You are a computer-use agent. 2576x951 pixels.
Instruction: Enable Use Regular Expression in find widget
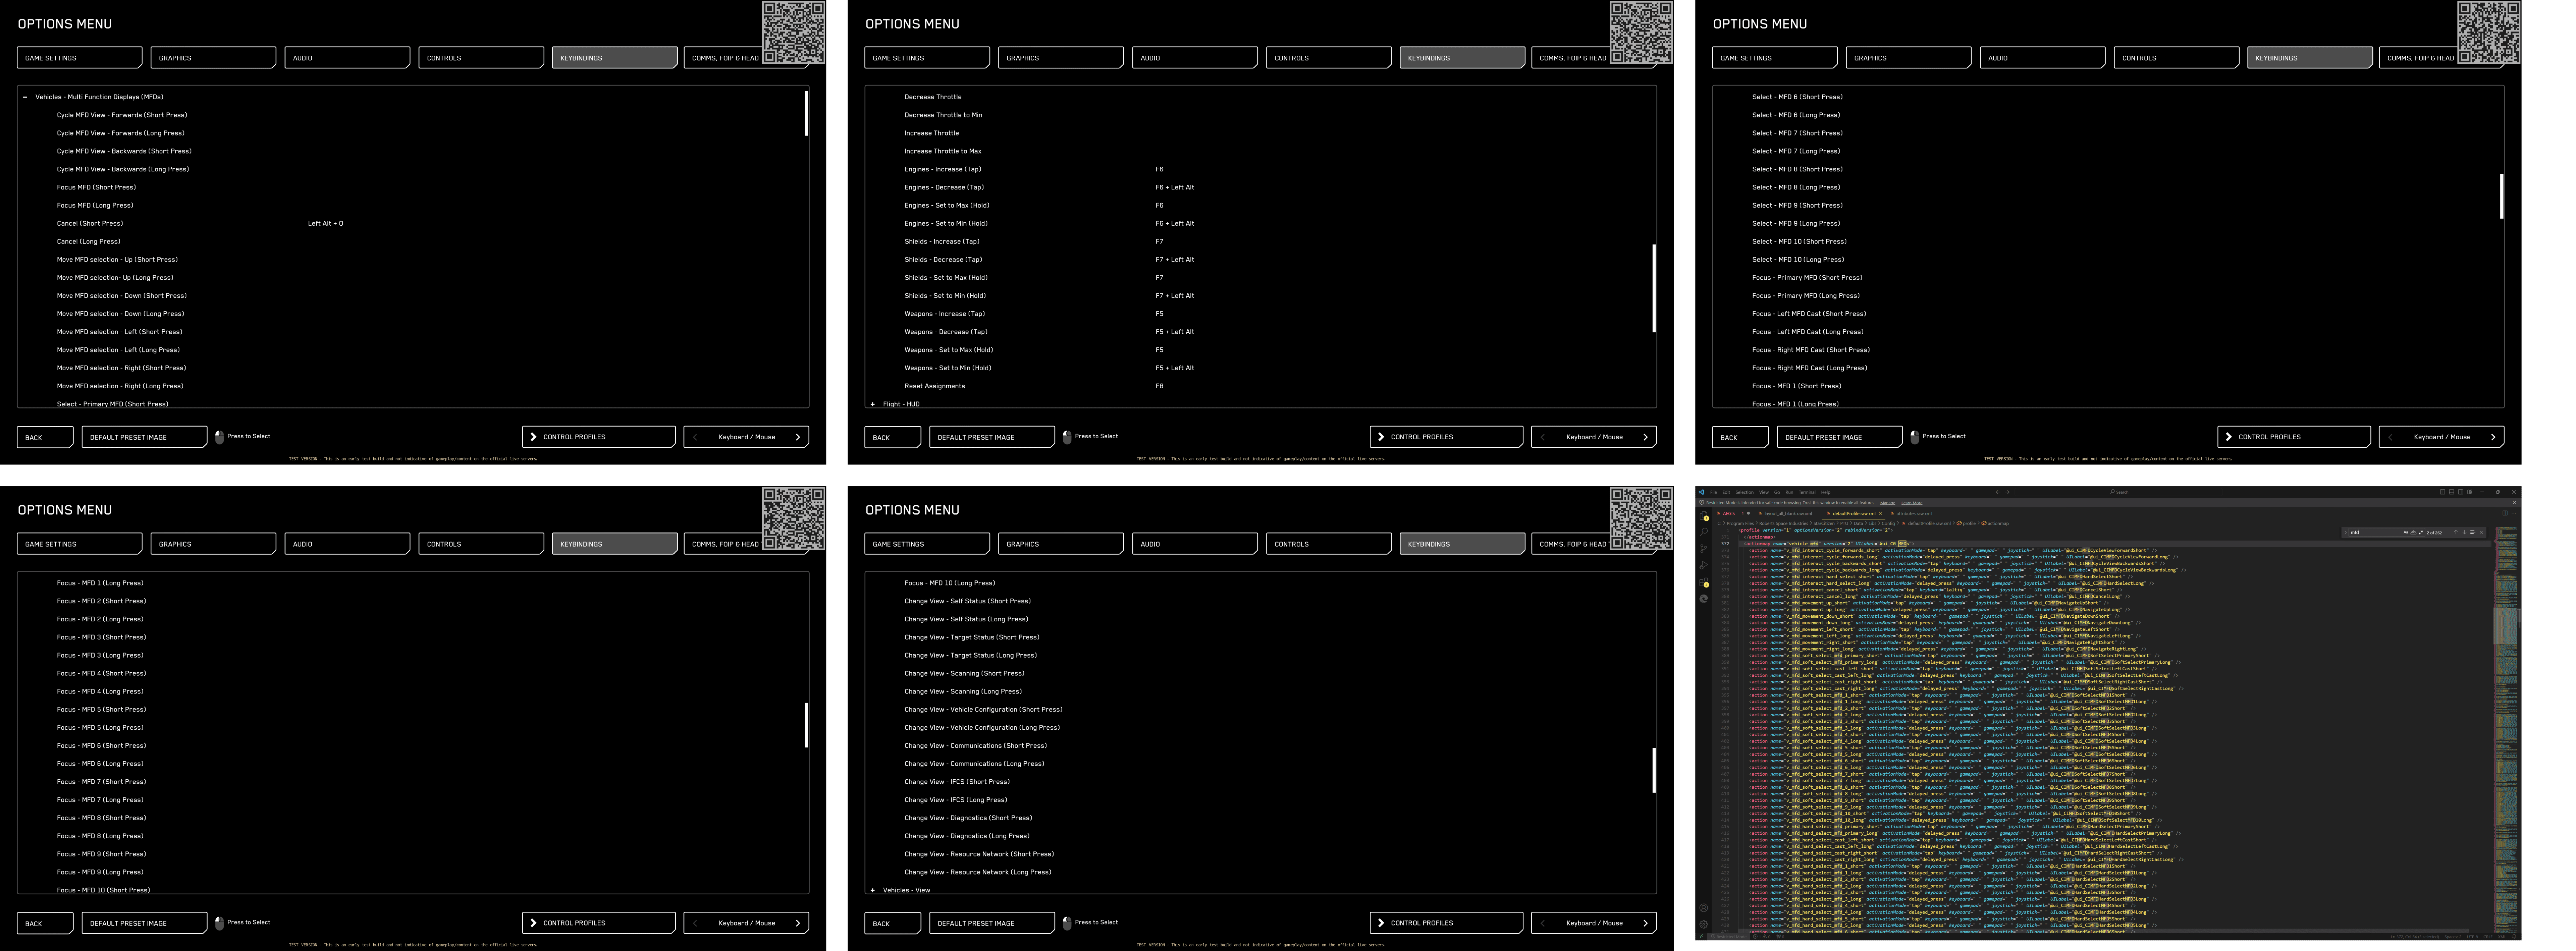click(2421, 532)
